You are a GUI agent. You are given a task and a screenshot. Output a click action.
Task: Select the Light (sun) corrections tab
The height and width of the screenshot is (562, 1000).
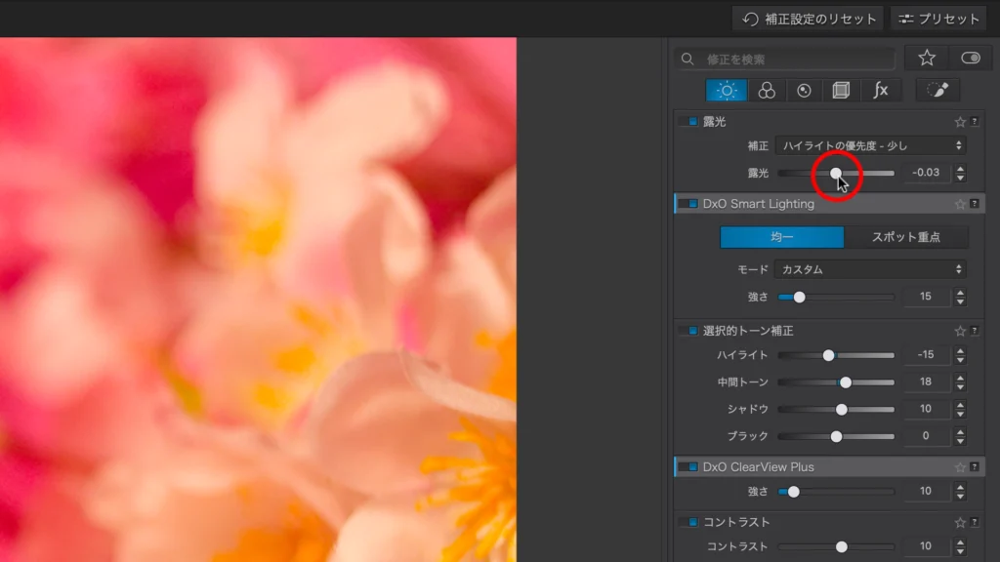click(727, 91)
